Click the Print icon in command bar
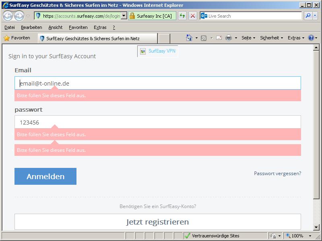322x241 pixels. [x=229, y=38]
